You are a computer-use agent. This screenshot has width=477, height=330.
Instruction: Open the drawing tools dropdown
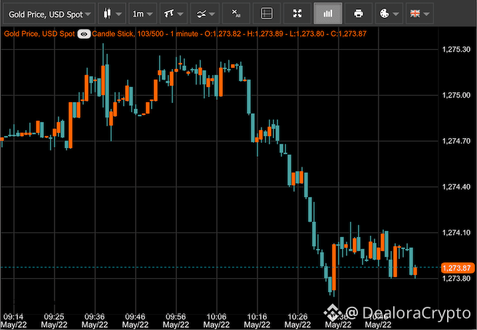(205, 14)
